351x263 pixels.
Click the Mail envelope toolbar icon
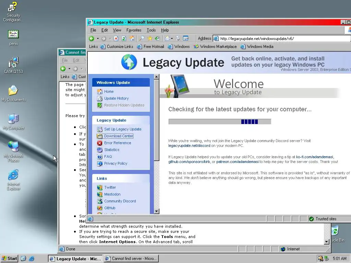pyautogui.click(x=167, y=38)
